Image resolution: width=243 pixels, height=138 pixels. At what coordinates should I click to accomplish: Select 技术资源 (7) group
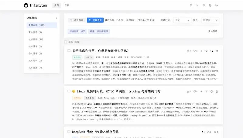[x=42, y=67]
